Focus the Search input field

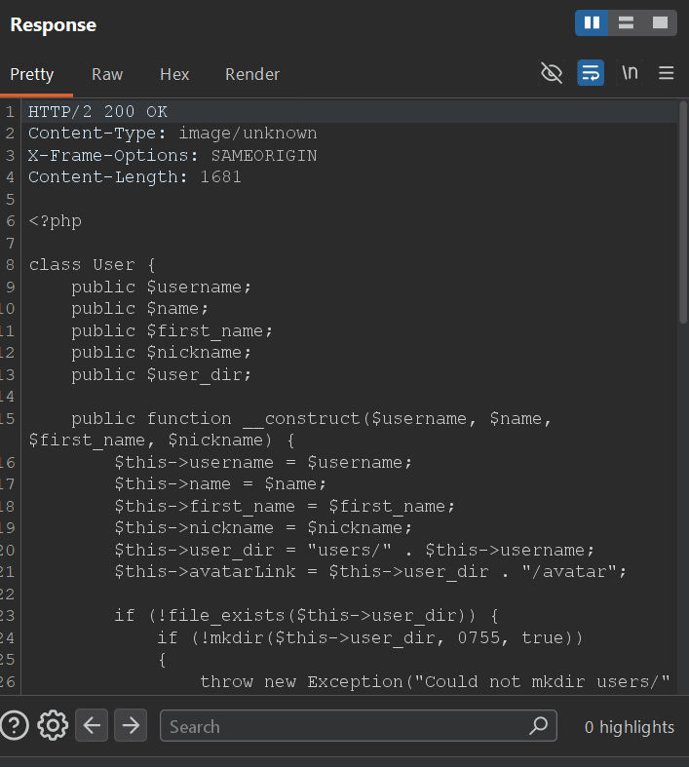click(x=358, y=726)
